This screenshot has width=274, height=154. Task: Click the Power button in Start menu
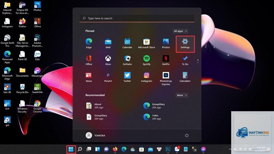coord(187,136)
